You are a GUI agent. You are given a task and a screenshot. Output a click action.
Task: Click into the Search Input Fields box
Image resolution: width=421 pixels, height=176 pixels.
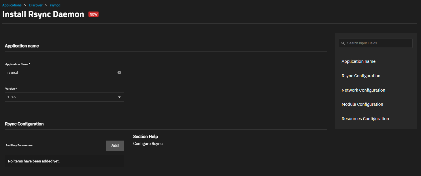tap(377, 43)
